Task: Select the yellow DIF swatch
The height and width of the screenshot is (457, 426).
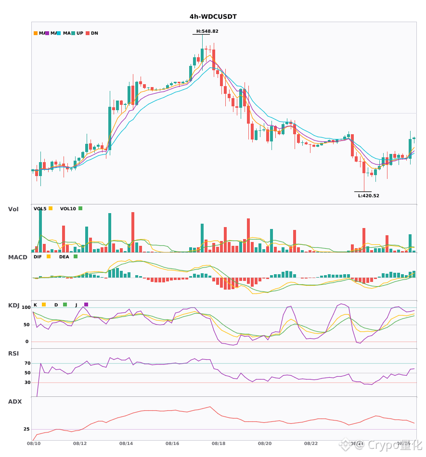Action: (49, 256)
